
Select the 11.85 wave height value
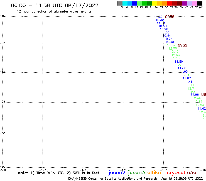(182, 68)
